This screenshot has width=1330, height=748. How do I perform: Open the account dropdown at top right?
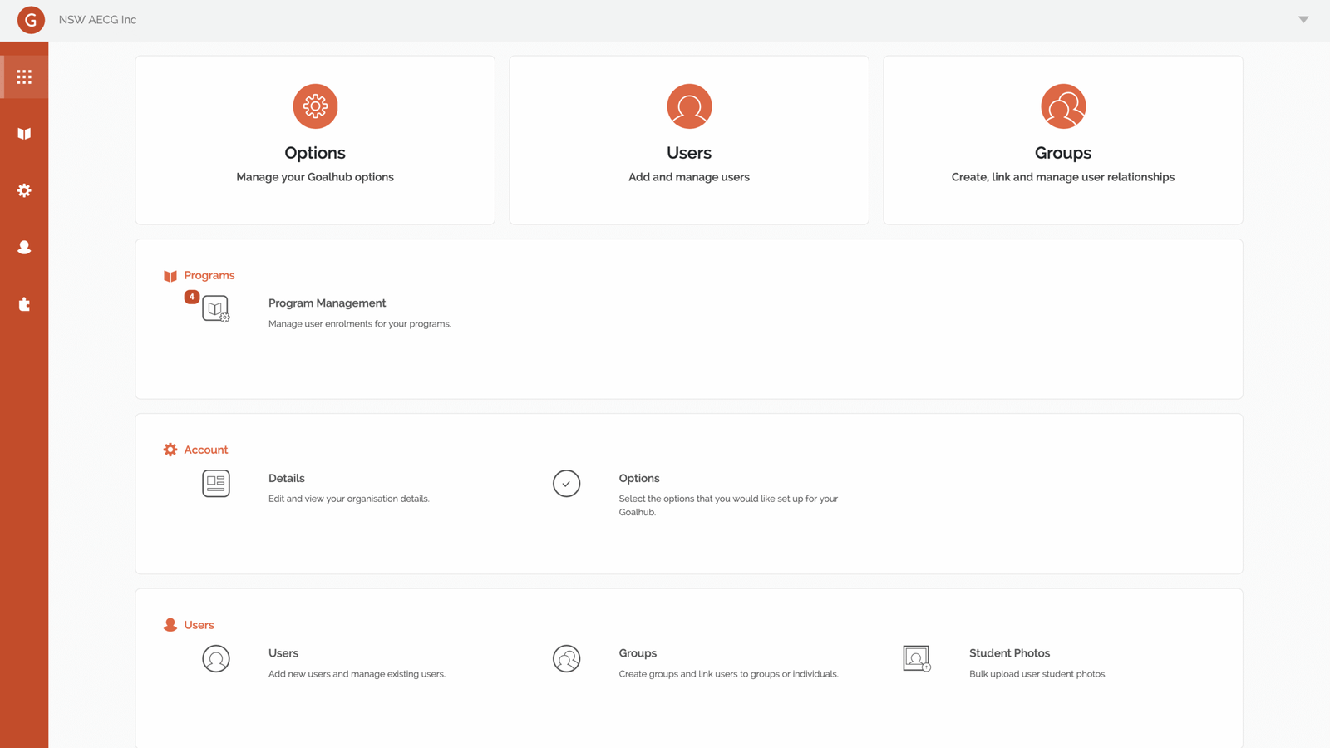[x=1303, y=19]
